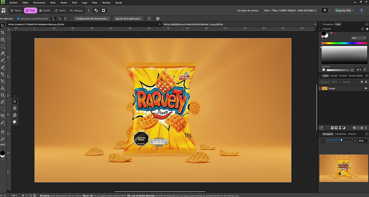
Task: Add a mask layer icon
Action: pos(336,128)
